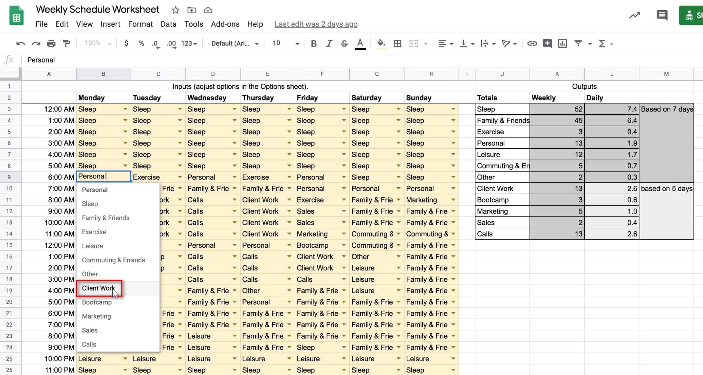The width and height of the screenshot is (703, 375).
Task: Open the font size 10 dropdown
Action: pyautogui.click(x=286, y=44)
